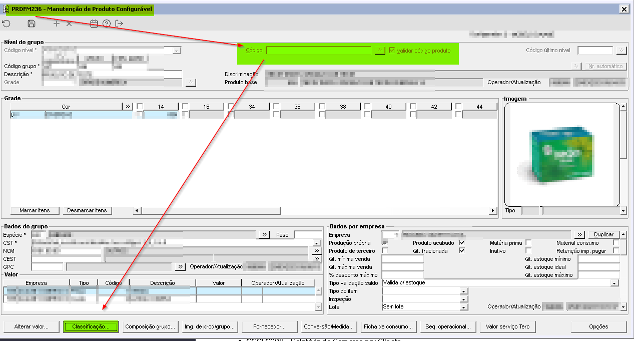Click Marcar itens button
The width and height of the screenshot is (634, 341).
(35, 211)
